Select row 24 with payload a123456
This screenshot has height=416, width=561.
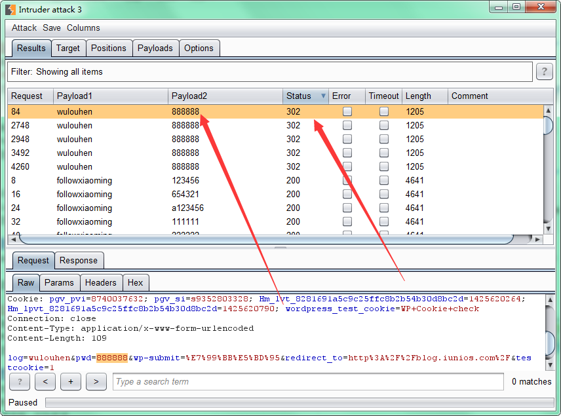point(275,208)
